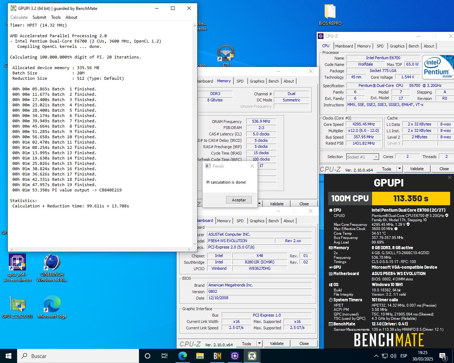Open the Submit menu in GPUPI
454x363 pixels.
pos(39,17)
